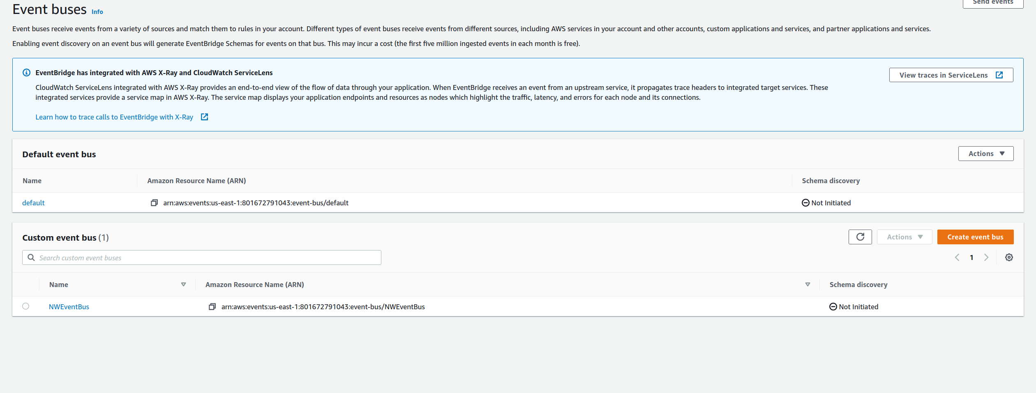Click Not Initiated text in NWEventBus row
This screenshot has width=1036, height=393.
pyautogui.click(x=858, y=307)
